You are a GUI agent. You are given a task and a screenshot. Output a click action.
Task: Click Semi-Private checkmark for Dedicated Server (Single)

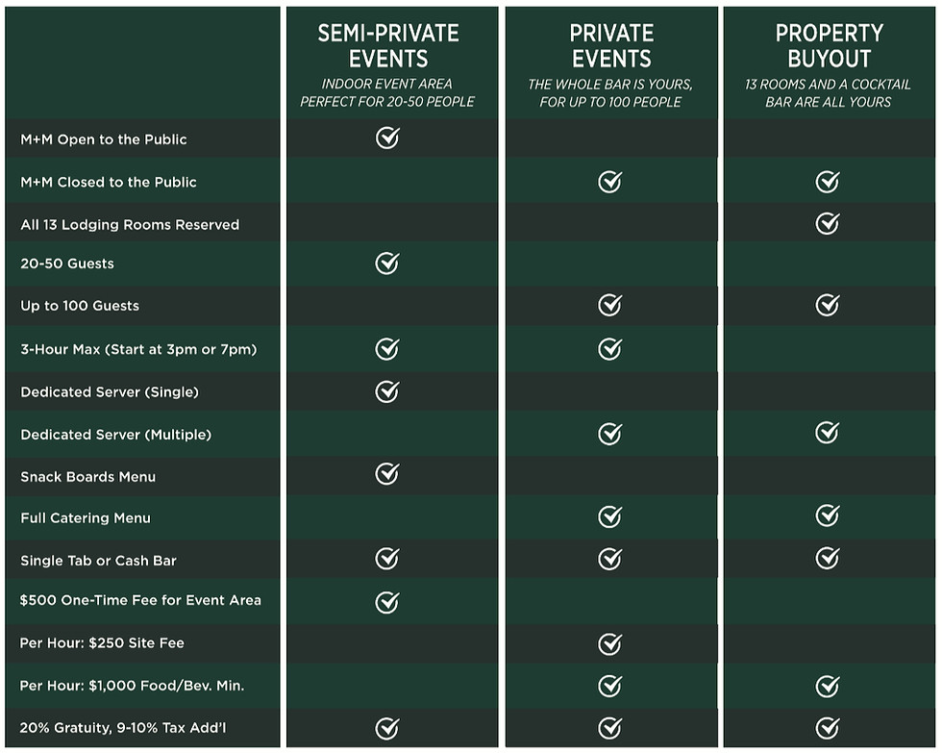click(386, 391)
